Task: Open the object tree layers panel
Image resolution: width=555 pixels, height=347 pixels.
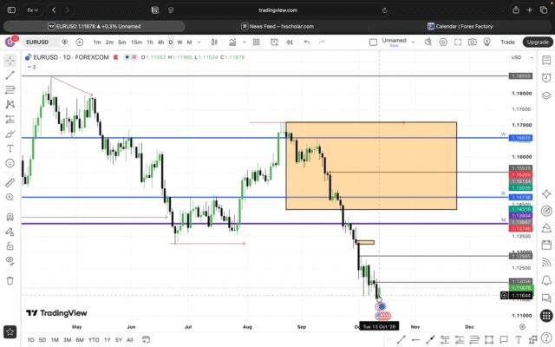Action: (546, 95)
